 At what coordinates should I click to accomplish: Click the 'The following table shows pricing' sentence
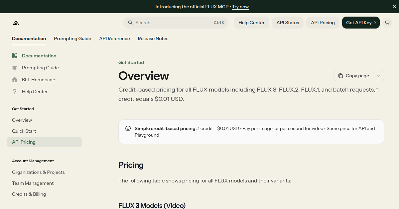(205, 181)
